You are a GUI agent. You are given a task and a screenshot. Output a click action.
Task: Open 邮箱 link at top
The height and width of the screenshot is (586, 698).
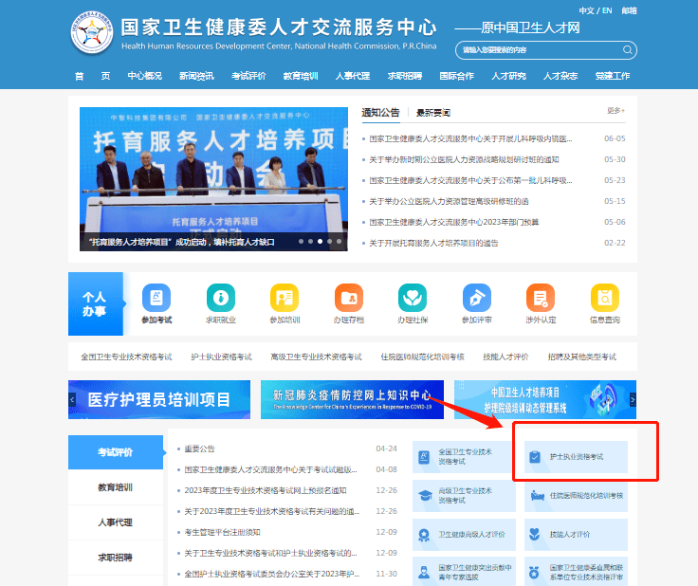630,10
